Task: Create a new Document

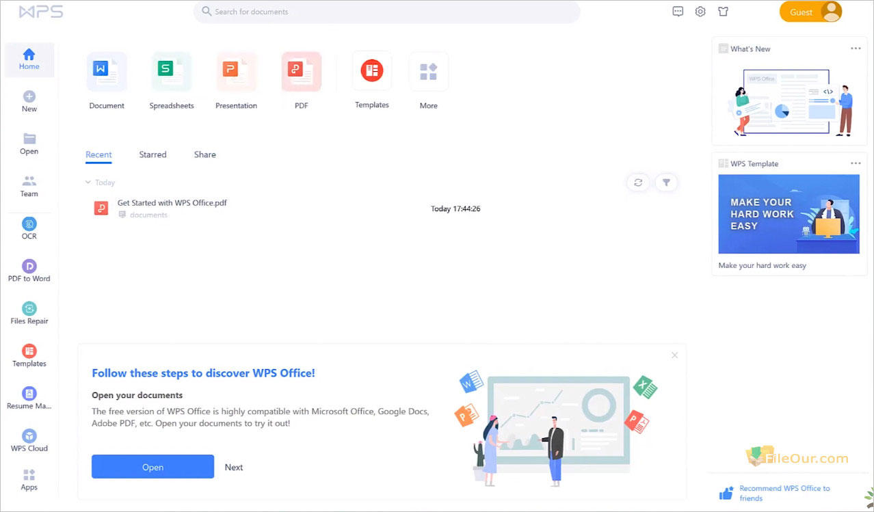Action: (107, 72)
